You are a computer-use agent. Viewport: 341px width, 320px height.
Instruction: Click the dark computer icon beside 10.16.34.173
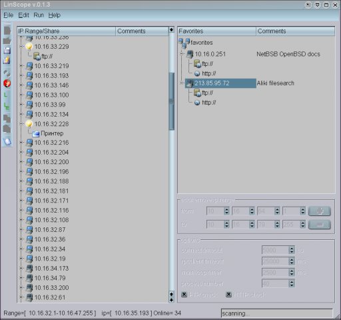pos(29,269)
